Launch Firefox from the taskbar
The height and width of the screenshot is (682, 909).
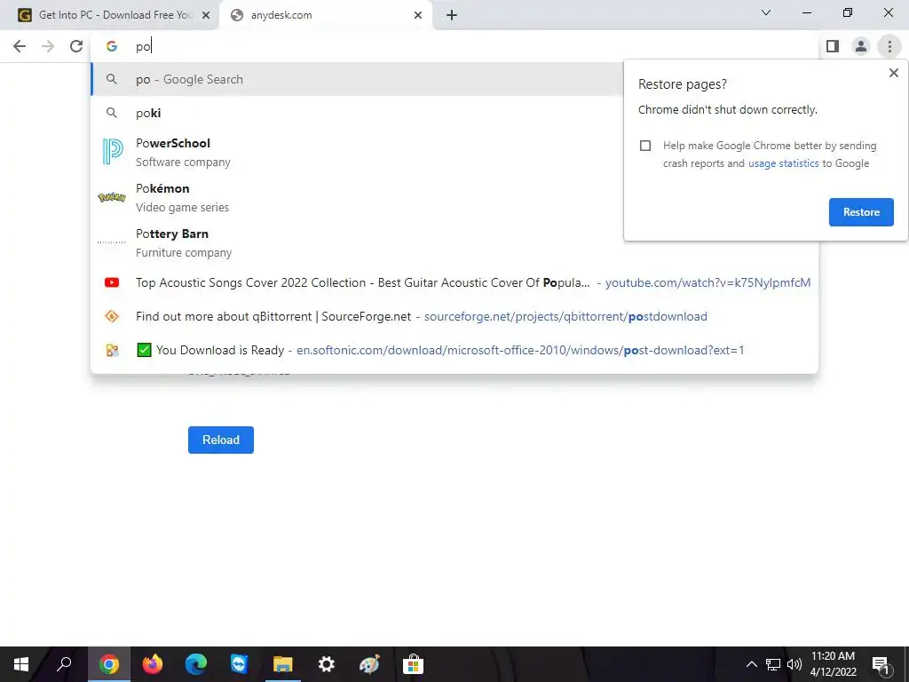[153, 664]
